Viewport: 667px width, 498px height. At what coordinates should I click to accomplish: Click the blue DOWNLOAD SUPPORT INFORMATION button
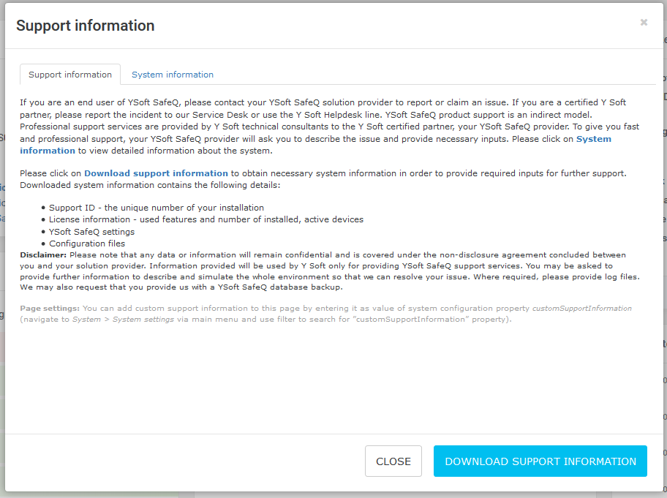pyautogui.click(x=540, y=461)
